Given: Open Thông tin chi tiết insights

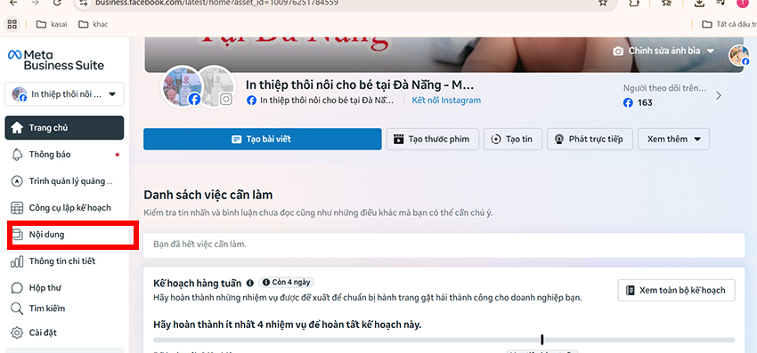Looking at the screenshot, I should (x=64, y=261).
